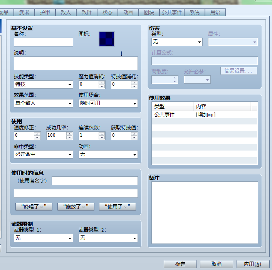Image resolution: width=272 pixels, height=270 pixels.
Task: Increase 速度修正 with up arrow
Action: coord(37,134)
